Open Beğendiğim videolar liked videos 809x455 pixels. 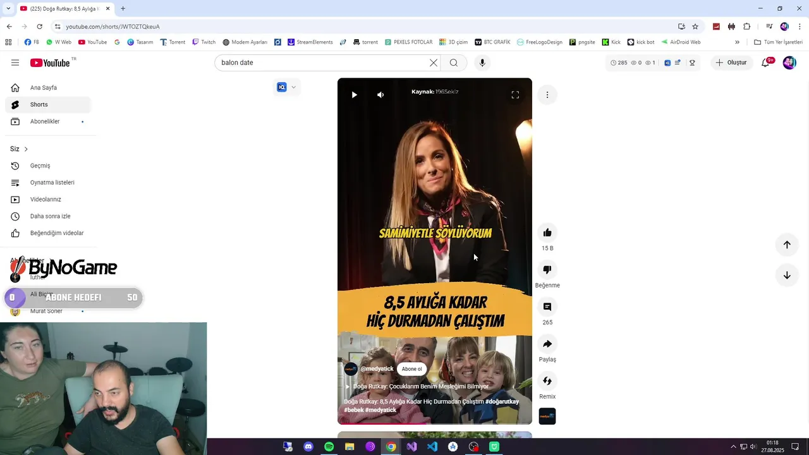(48, 233)
